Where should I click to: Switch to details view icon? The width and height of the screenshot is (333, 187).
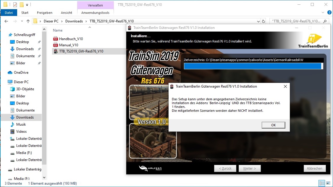click(322, 183)
